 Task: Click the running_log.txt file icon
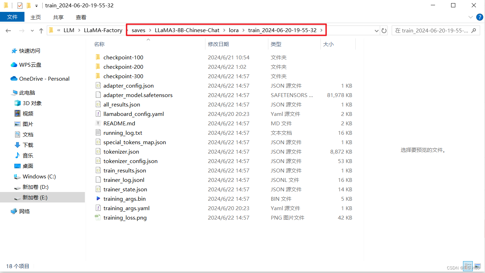[98, 133]
